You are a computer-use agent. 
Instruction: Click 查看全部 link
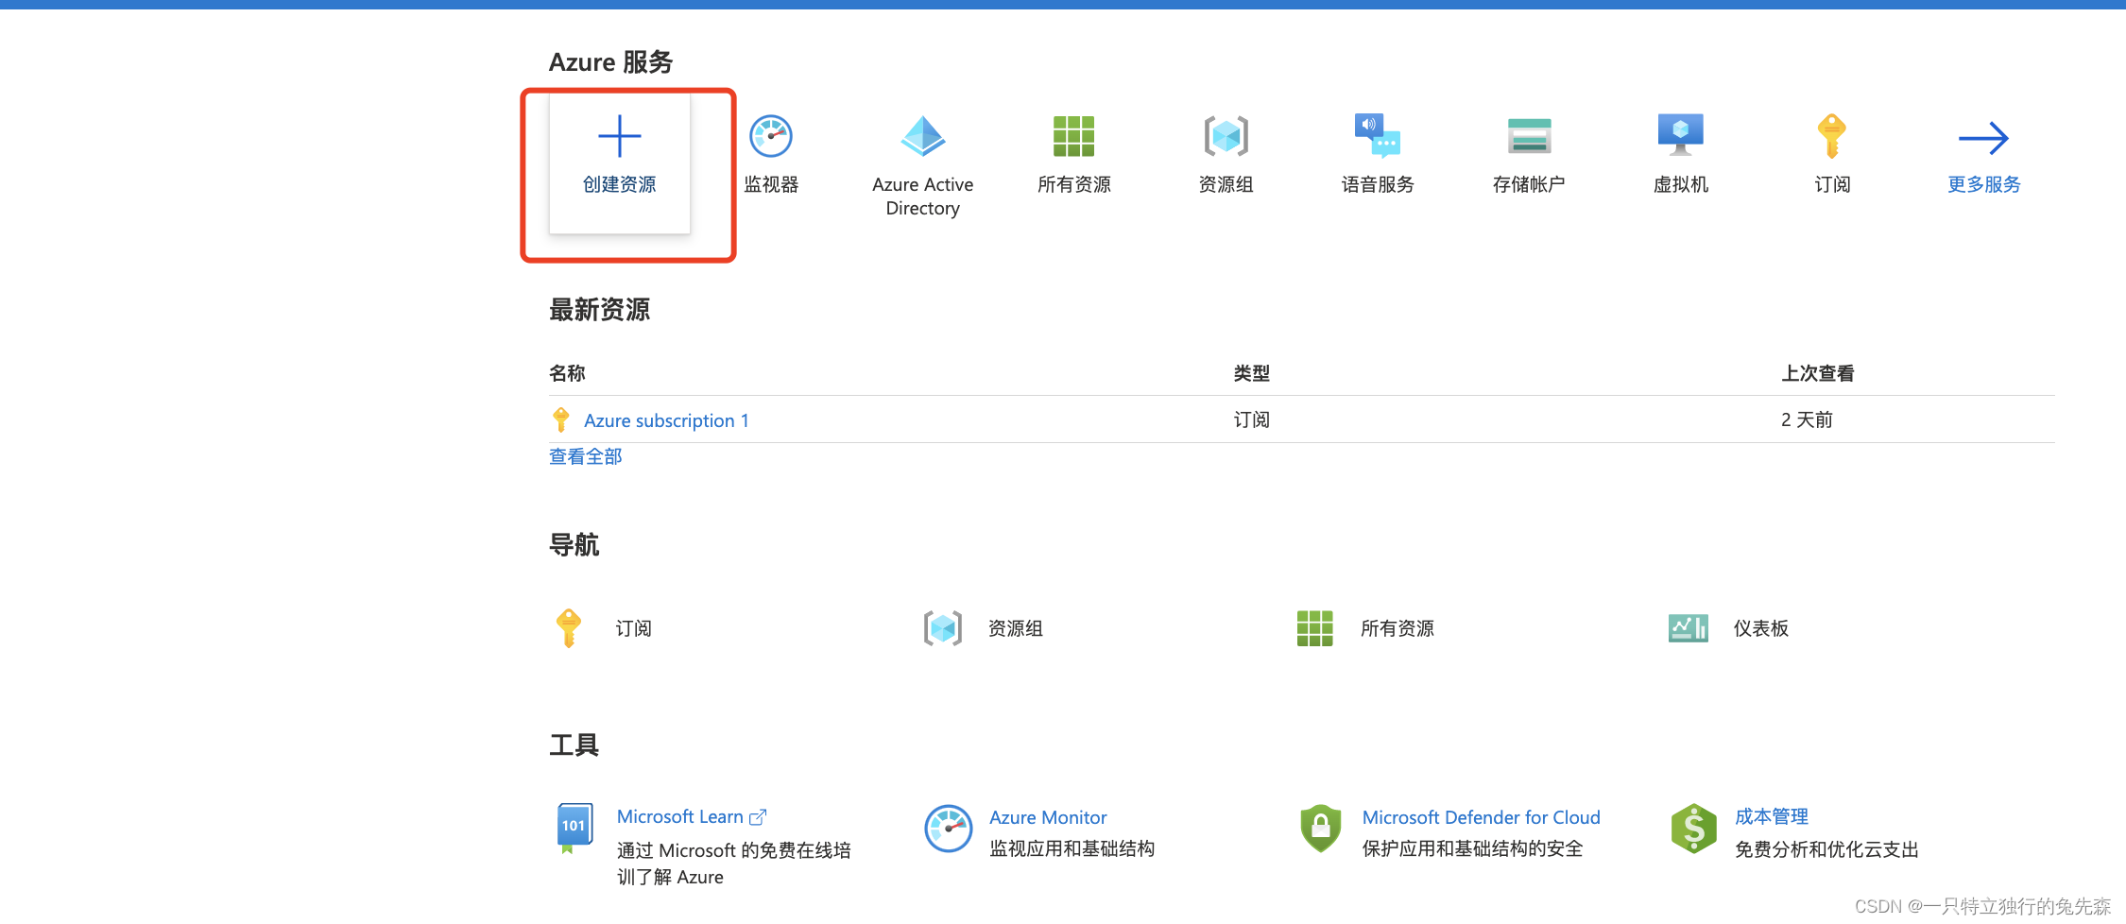(x=586, y=456)
